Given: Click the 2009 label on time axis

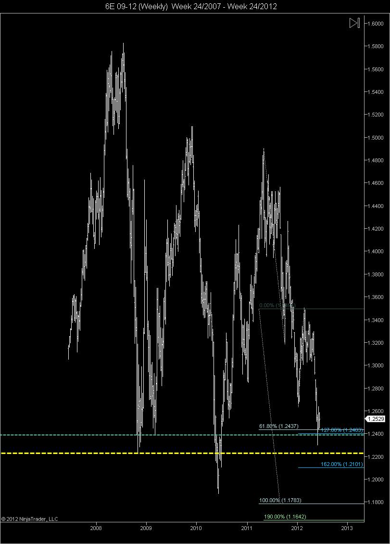Looking at the screenshot, I should click(146, 528).
